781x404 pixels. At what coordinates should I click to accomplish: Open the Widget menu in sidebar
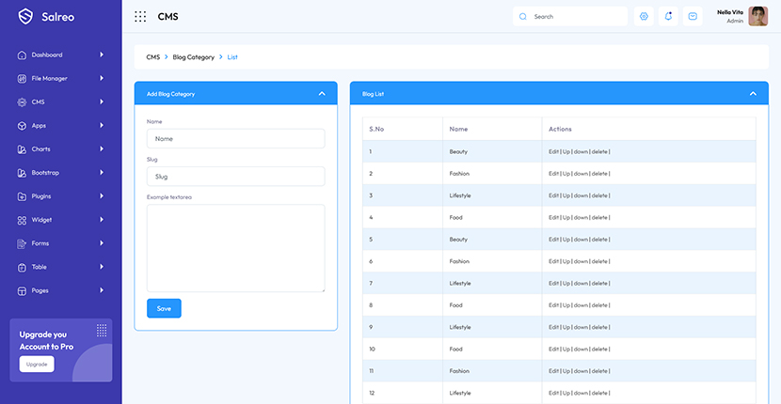(41, 220)
